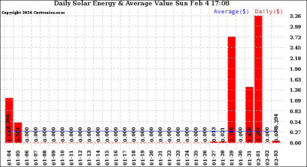Click the '2.719' bar value label
Screen dimensions: 307x167
[232, 134]
